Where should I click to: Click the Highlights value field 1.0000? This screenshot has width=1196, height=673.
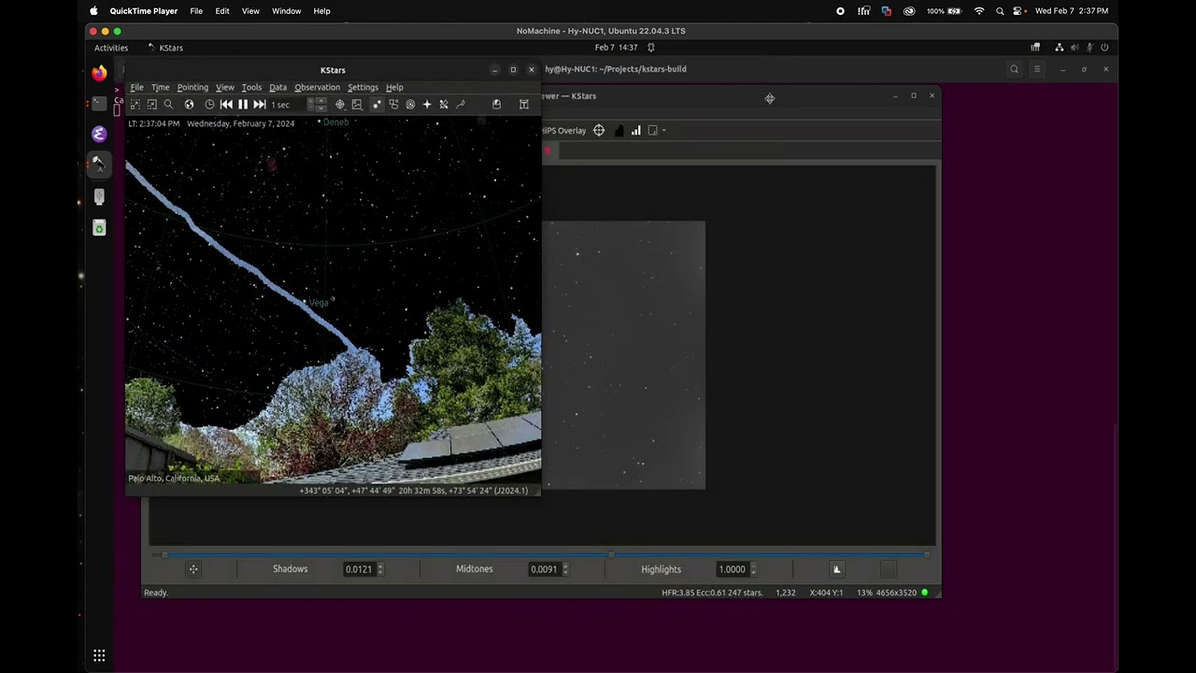click(733, 569)
